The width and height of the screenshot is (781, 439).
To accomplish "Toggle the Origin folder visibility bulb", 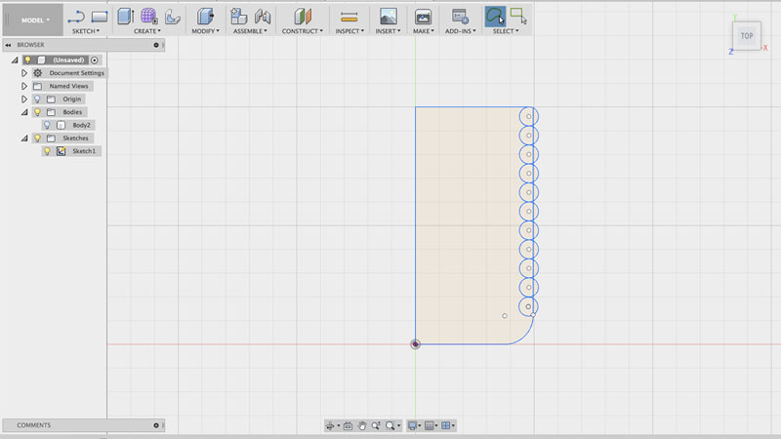I will [37, 100].
